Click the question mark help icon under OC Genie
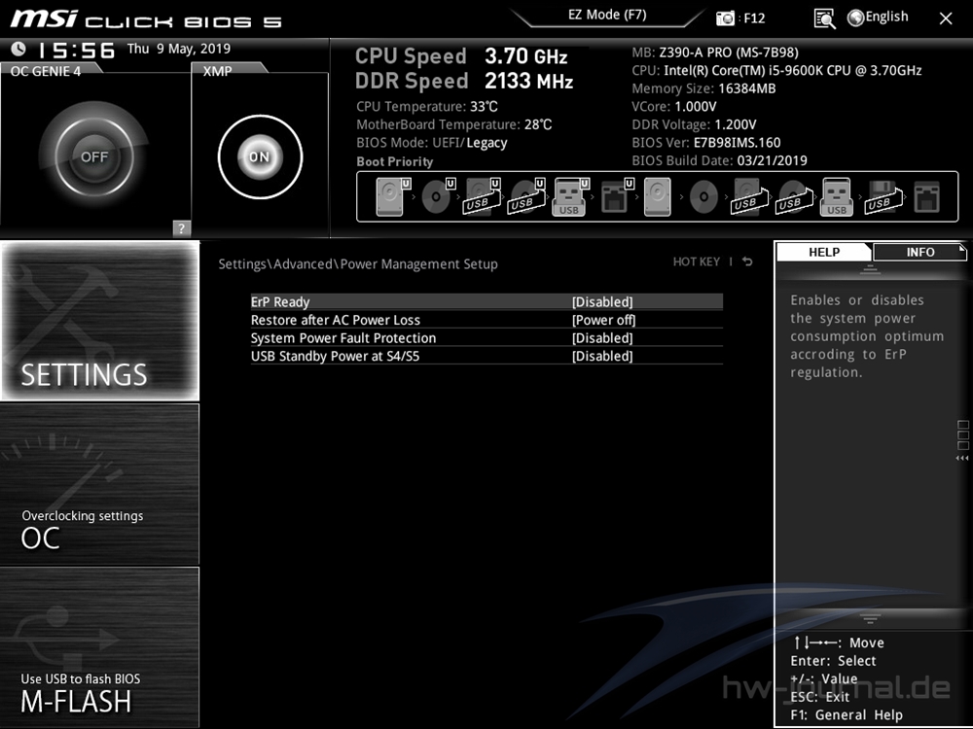The height and width of the screenshot is (729, 973). click(181, 228)
